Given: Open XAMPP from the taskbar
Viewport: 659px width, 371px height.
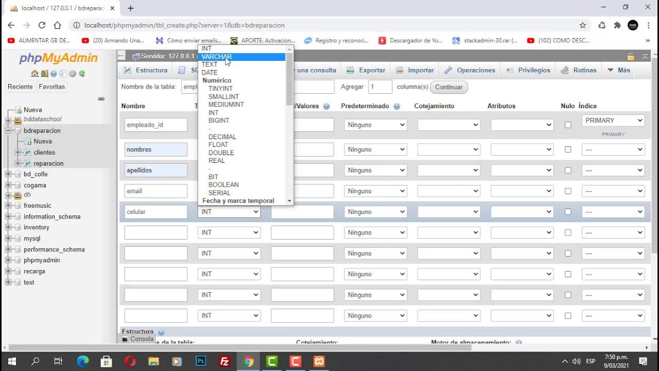Looking at the screenshot, I should tap(319, 361).
